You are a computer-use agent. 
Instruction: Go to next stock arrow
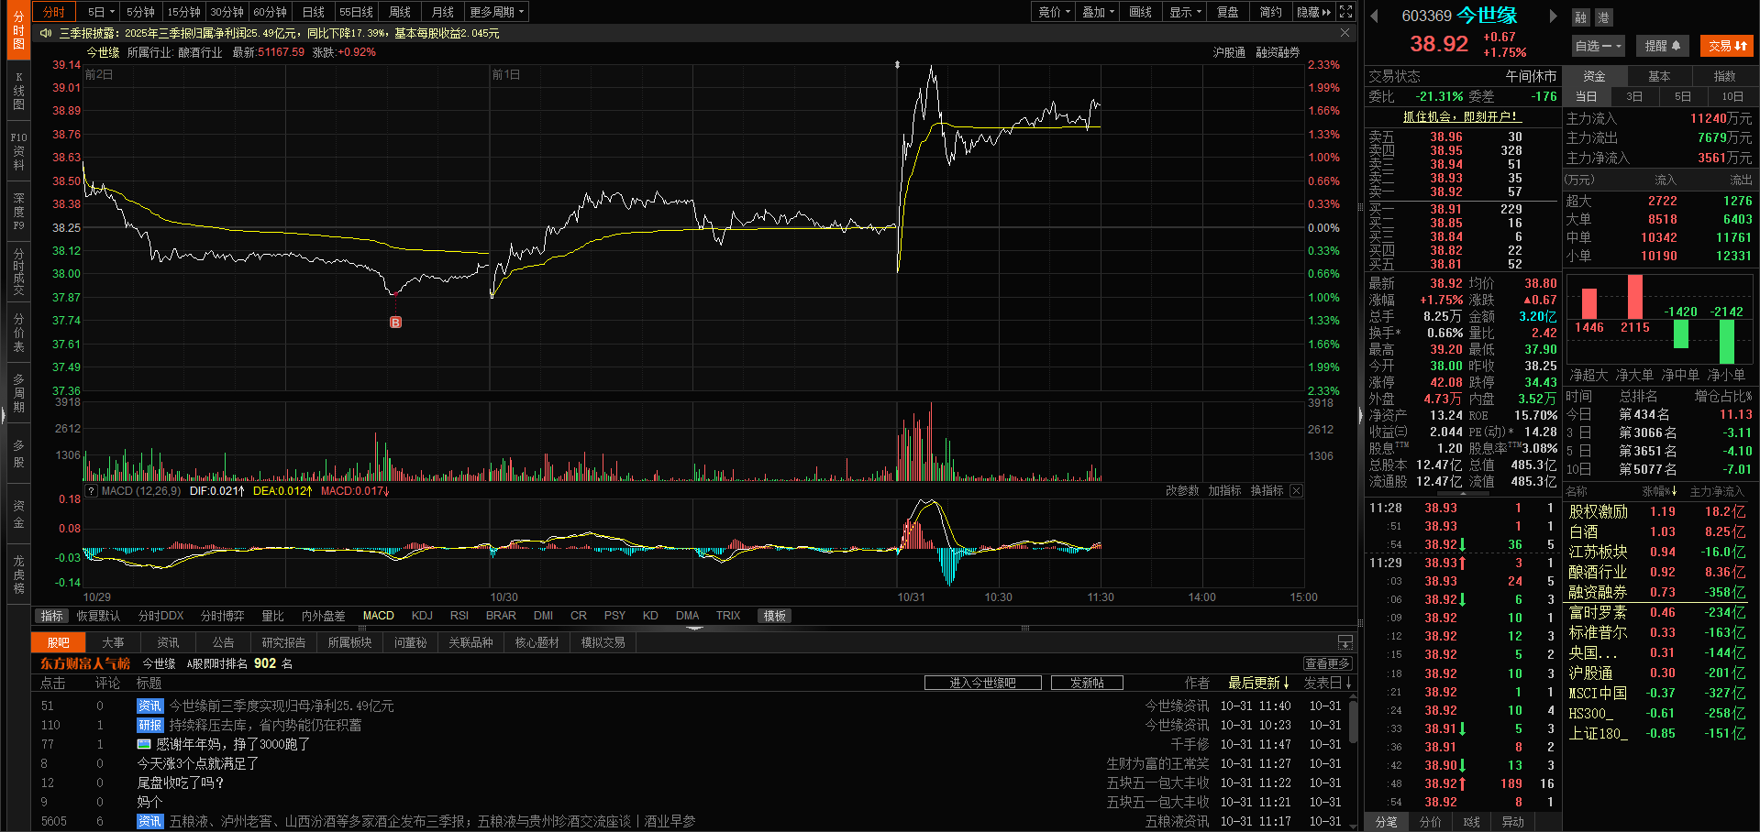click(1553, 16)
